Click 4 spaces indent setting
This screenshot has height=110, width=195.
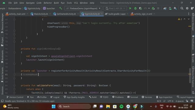pyautogui.click(x=179, y=101)
